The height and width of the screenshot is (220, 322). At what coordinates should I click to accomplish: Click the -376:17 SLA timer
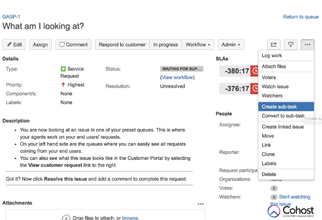(x=236, y=88)
